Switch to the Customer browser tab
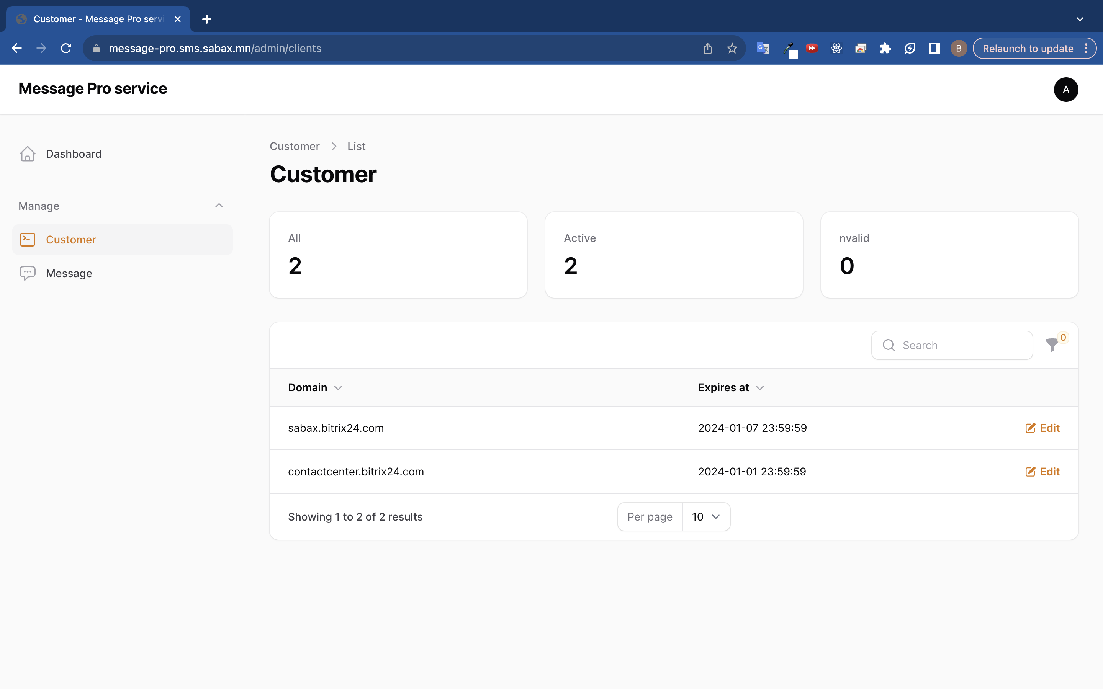The height and width of the screenshot is (689, 1103). 98,19
